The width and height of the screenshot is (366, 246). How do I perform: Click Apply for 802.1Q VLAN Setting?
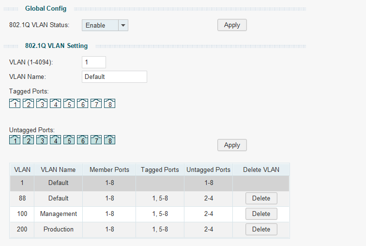pos(232,145)
